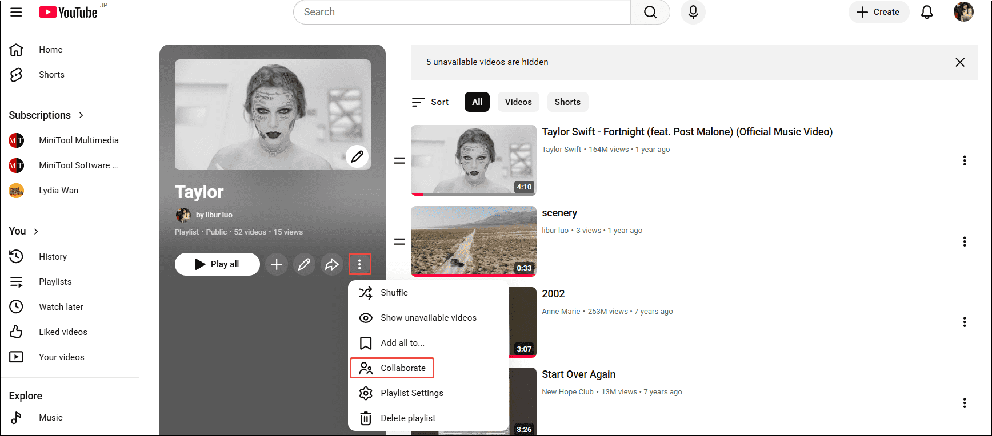Open the scenery video title
This screenshot has height=436, width=992.
[559, 213]
